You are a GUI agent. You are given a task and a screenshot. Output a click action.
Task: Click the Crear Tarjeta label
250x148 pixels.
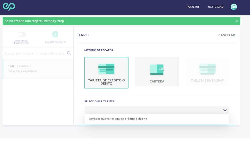55,42
